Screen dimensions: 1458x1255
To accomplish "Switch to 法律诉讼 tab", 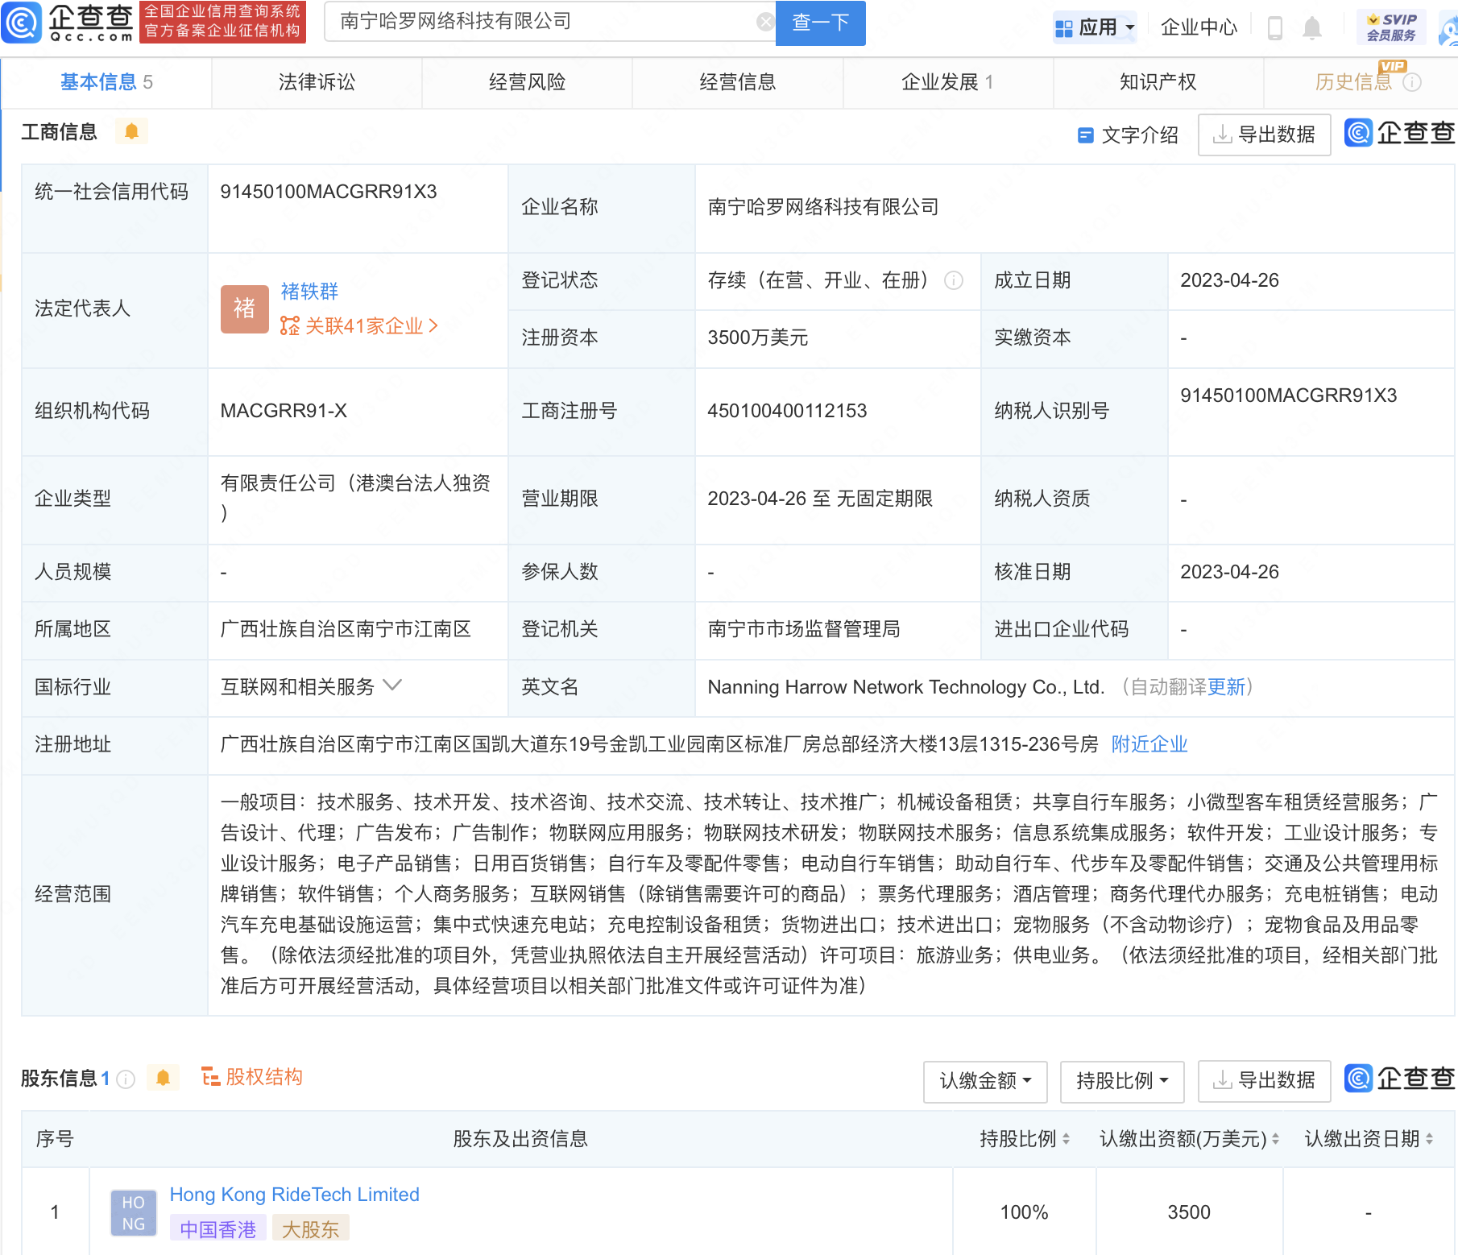I will (317, 82).
